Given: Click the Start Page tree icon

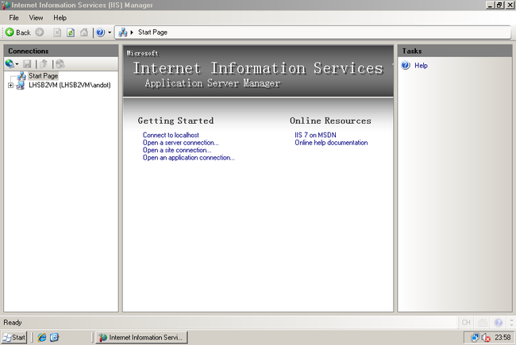Looking at the screenshot, I should [21, 76].
